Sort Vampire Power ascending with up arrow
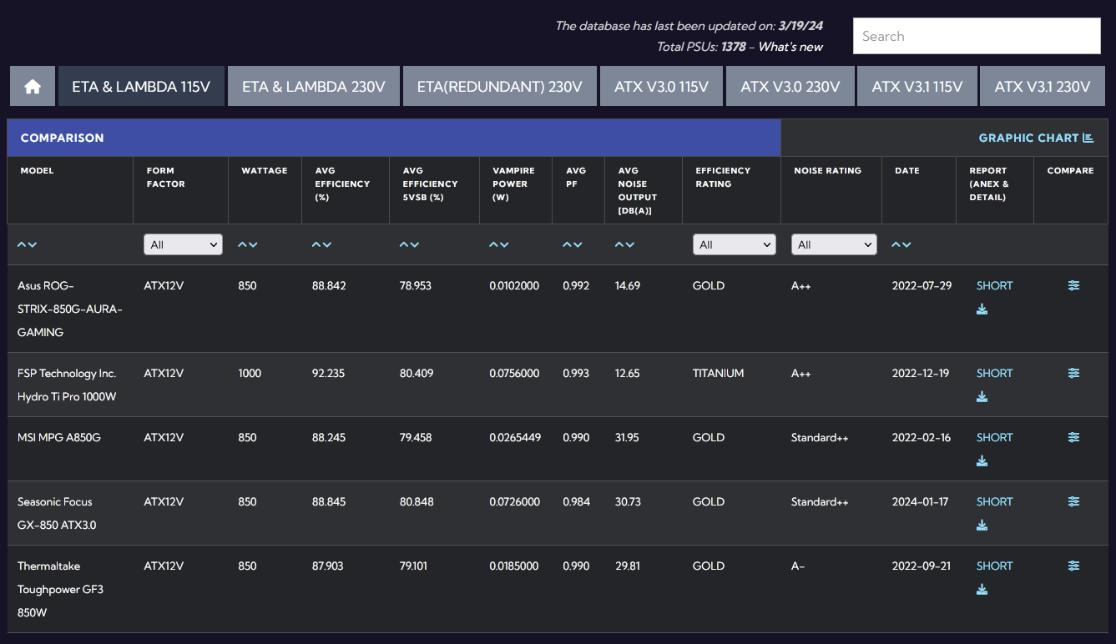This screenshot has width=1116, height=644. [494, 244]
